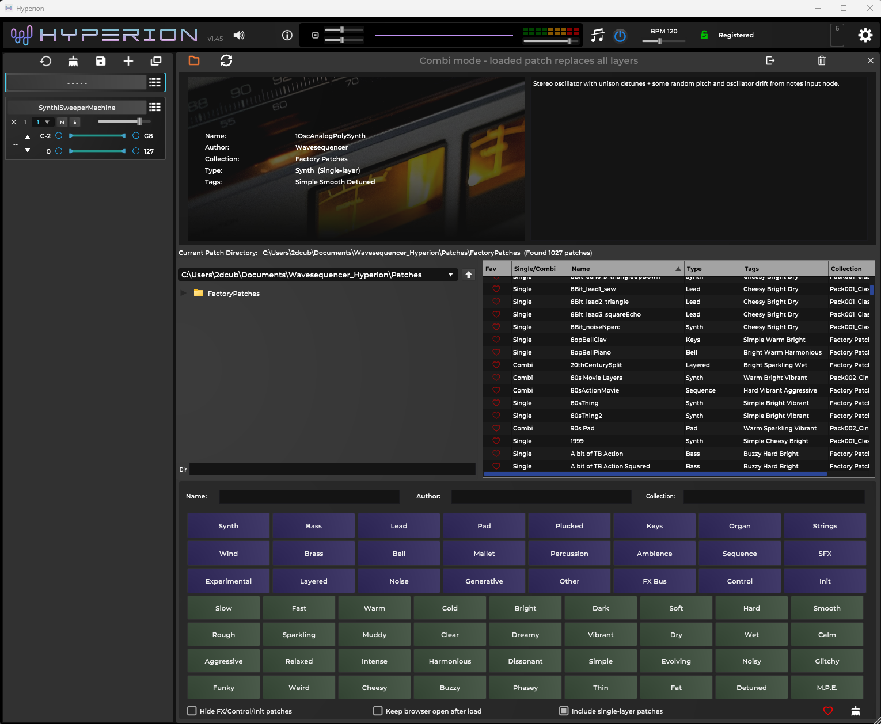Solo the layer with S button

tap(75, 122)
